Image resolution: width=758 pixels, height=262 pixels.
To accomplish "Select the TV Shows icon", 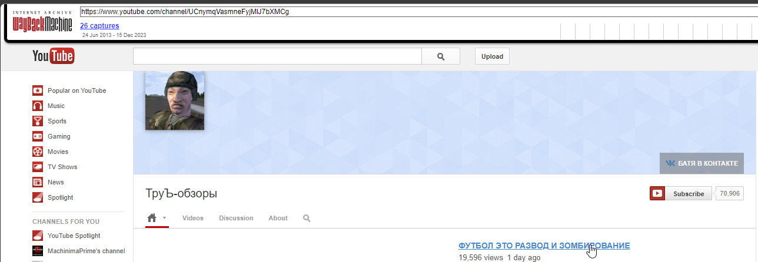I will [38, 167].
